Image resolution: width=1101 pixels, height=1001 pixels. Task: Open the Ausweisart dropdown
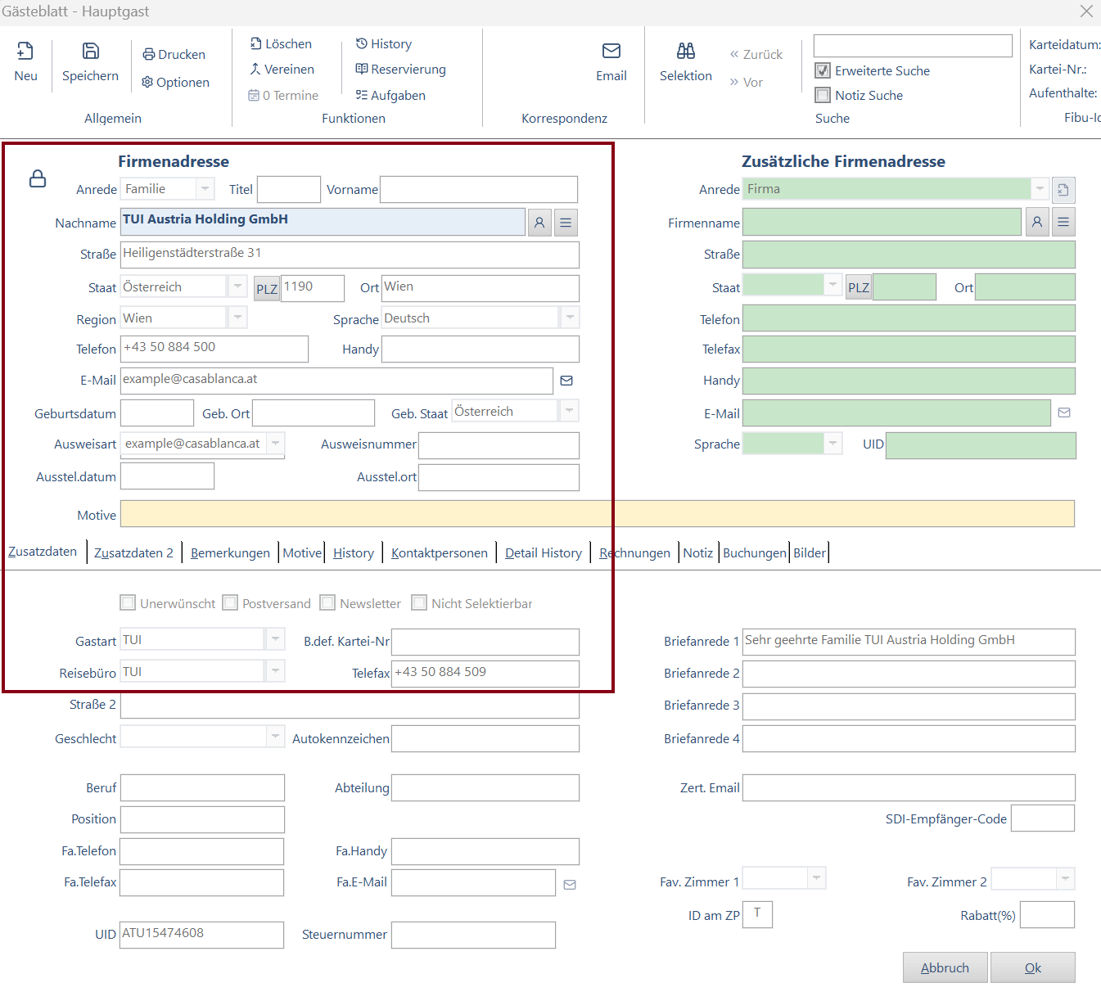point(276,444)
